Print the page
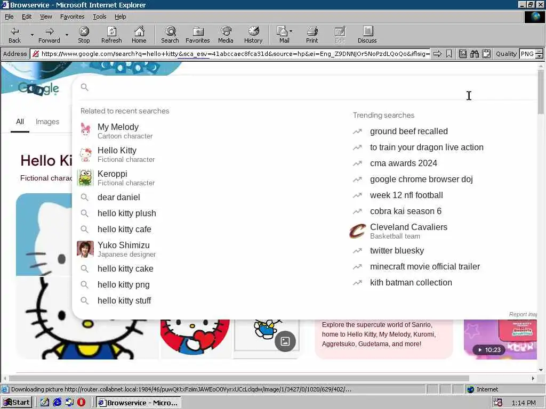This screenshot has width=546, height=409. click(312, 35)
